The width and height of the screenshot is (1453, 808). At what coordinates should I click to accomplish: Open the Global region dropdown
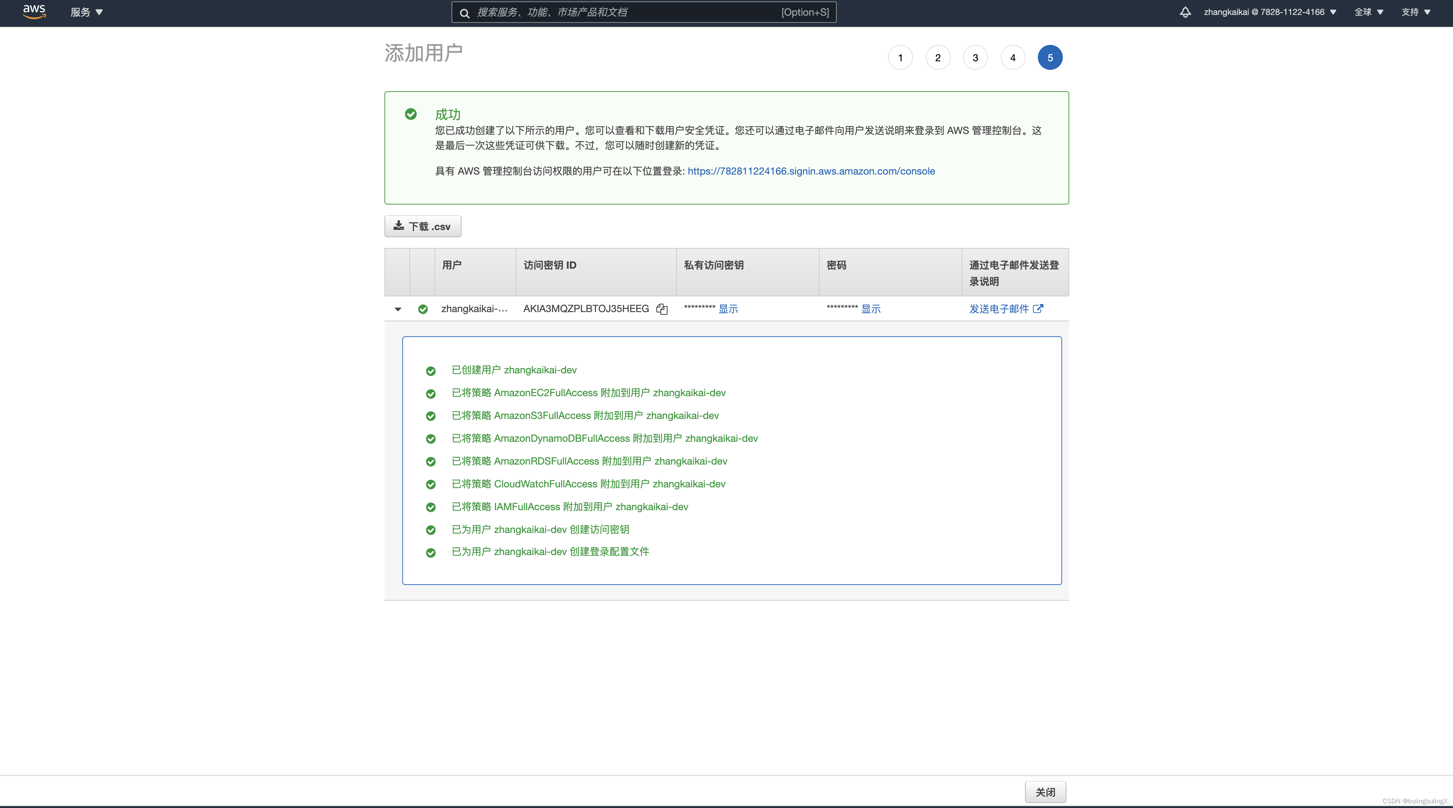pos(1368,12)
